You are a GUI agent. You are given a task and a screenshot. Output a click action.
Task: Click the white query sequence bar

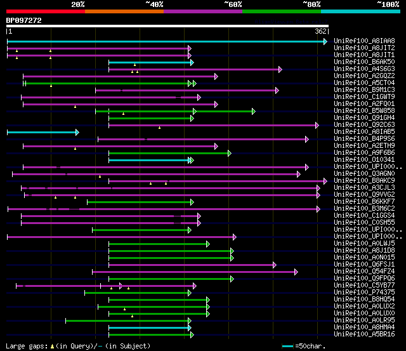tap(167, 26)
